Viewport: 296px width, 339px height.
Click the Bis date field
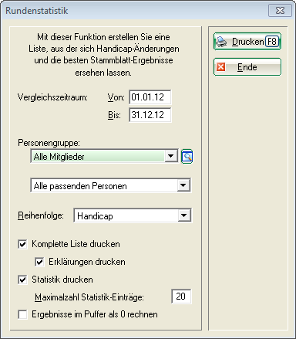pos(150,115)
